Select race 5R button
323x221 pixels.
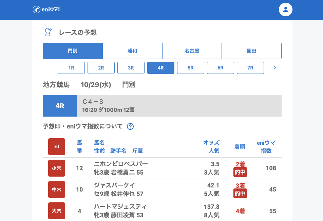coord(191,68)
